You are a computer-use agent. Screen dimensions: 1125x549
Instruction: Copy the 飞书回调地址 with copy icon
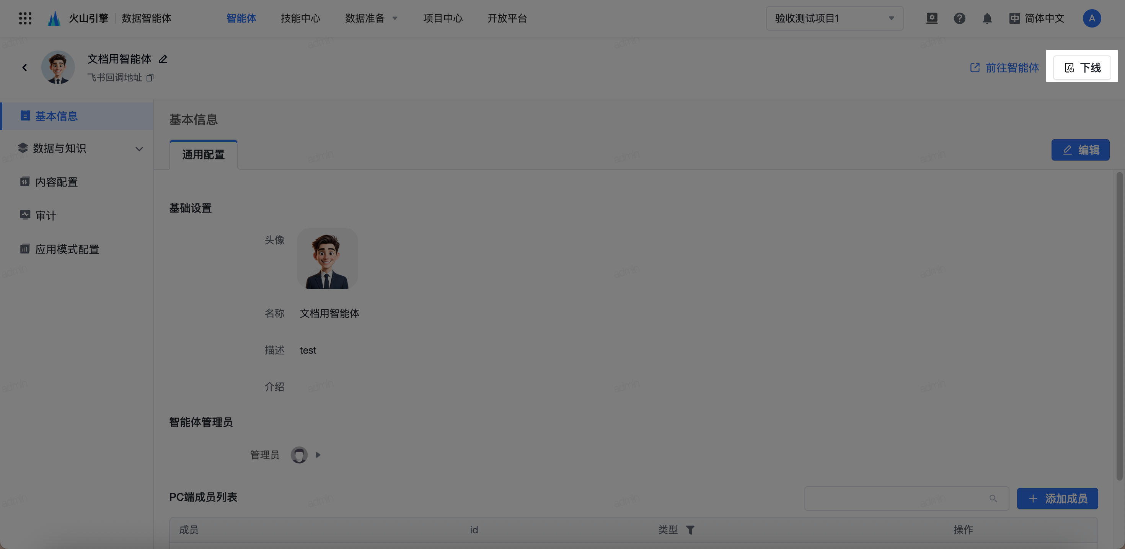[150, 78]
